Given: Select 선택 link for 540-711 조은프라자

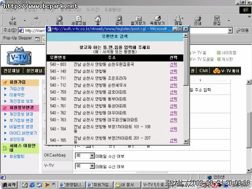Looking at the screenshot, I should [x=173, y=78].
